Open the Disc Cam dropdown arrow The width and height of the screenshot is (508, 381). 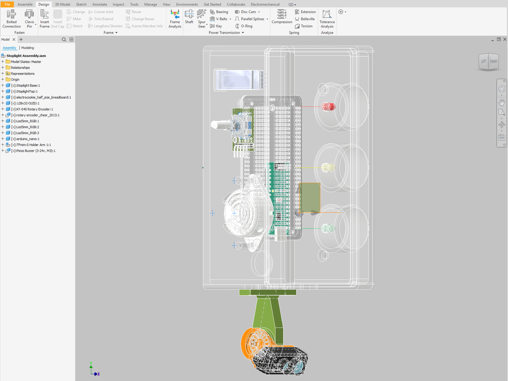tap(259, 12)
